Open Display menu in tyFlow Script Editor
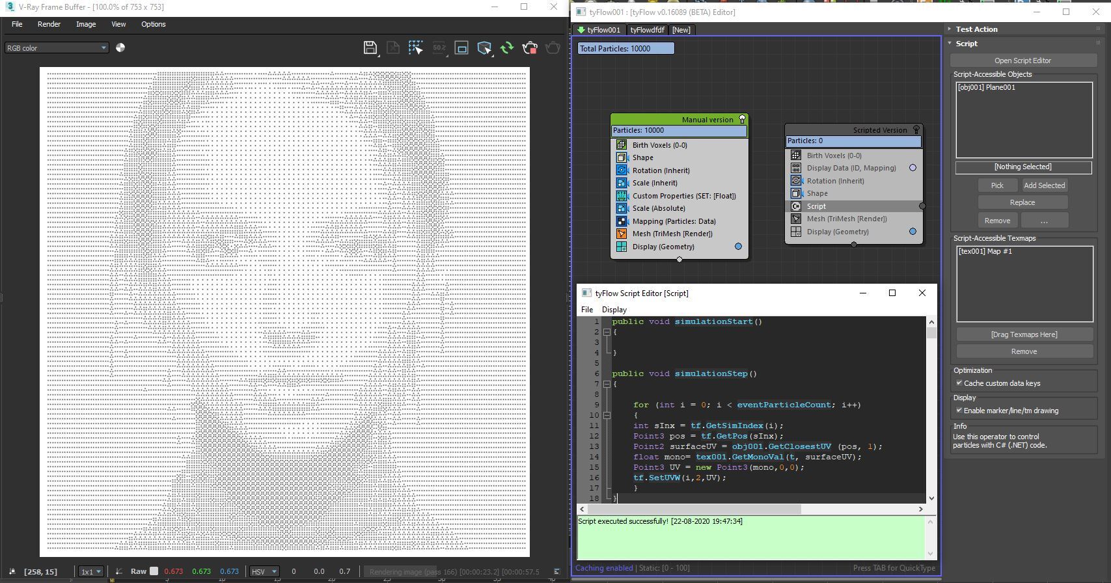The width and height of the screenshot is (1111, 583). click(x=614, y=310)
